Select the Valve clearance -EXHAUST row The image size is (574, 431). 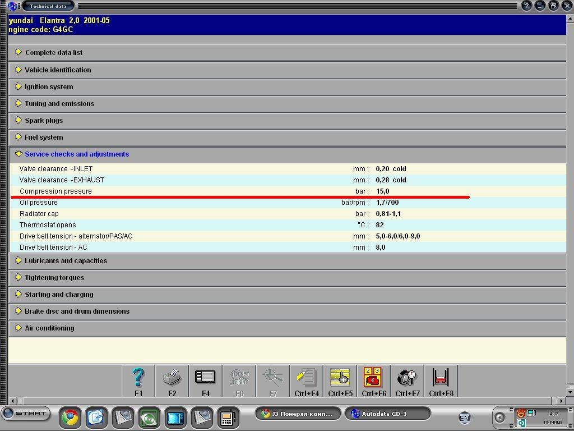[x=288, y=180]
